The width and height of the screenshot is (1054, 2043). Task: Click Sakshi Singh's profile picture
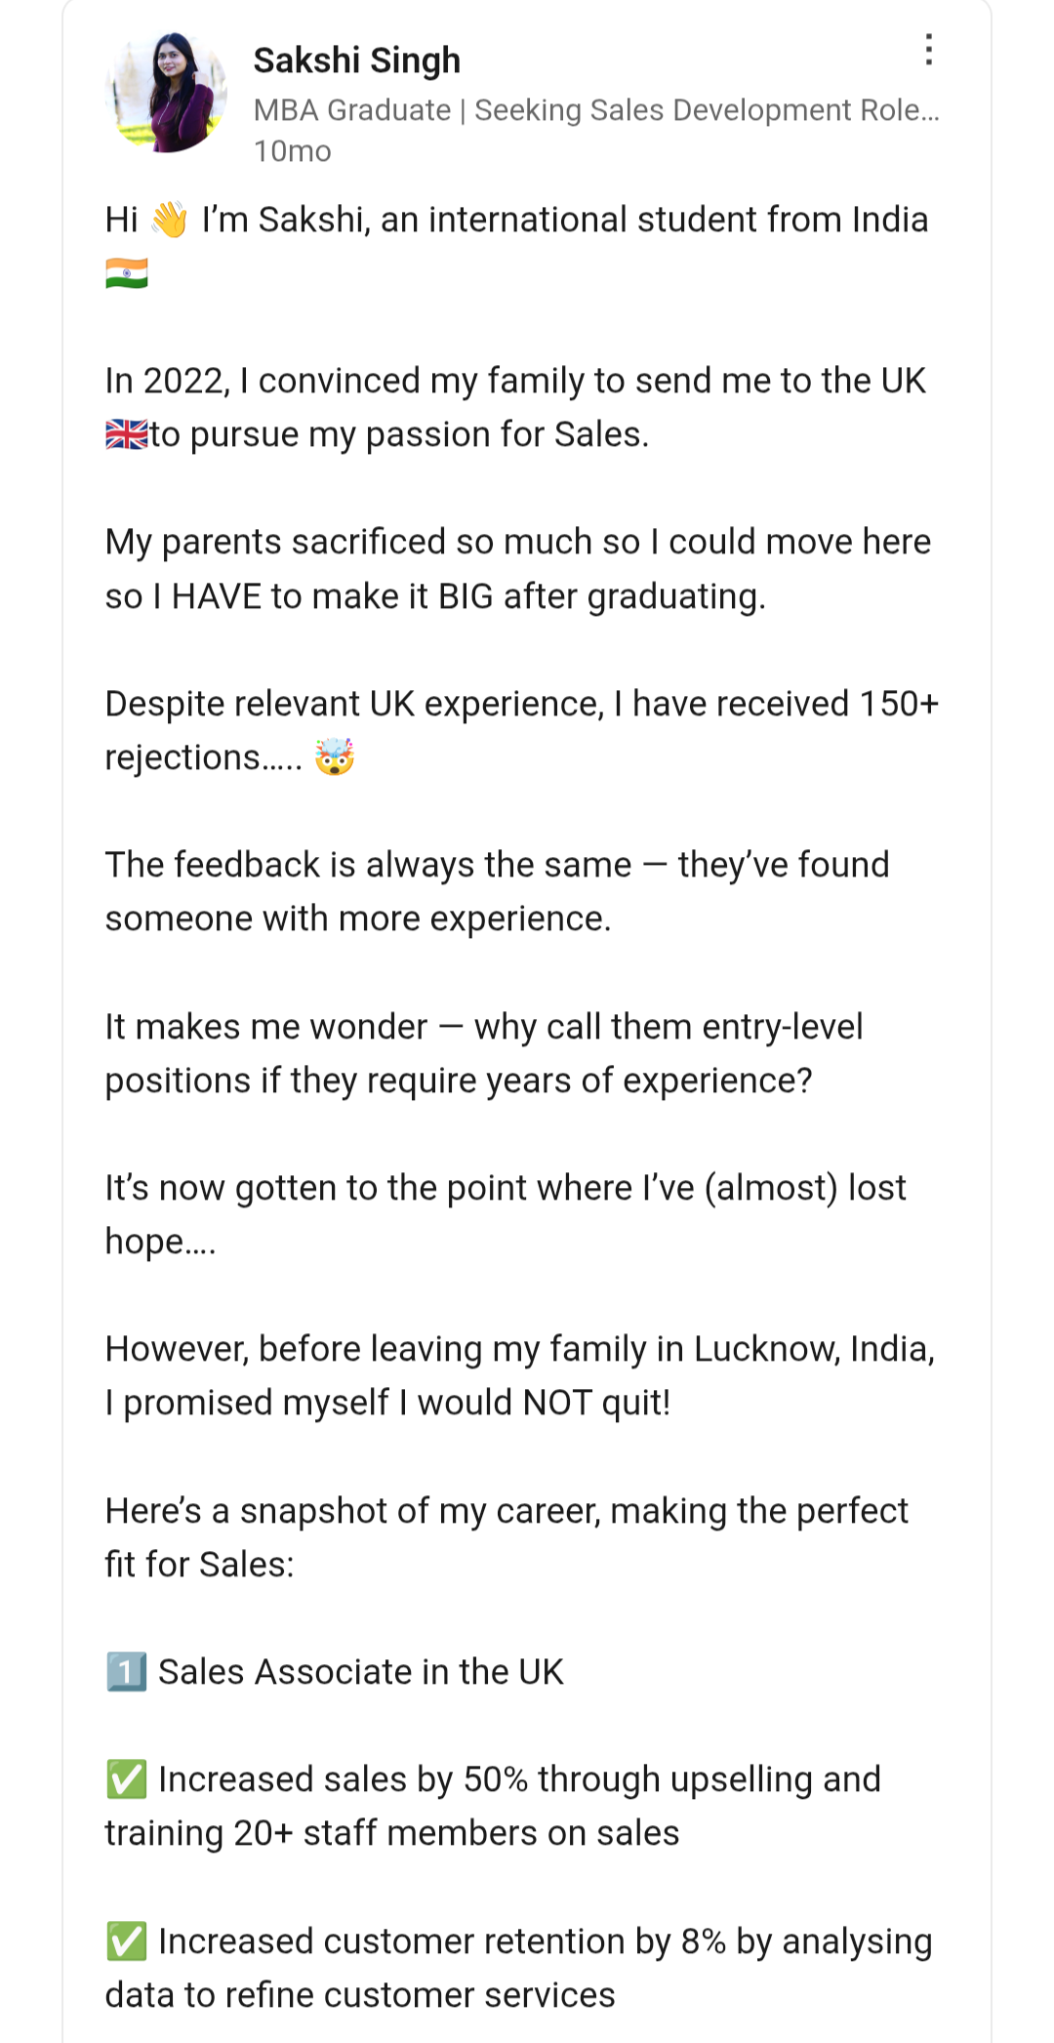coord(166,92)
